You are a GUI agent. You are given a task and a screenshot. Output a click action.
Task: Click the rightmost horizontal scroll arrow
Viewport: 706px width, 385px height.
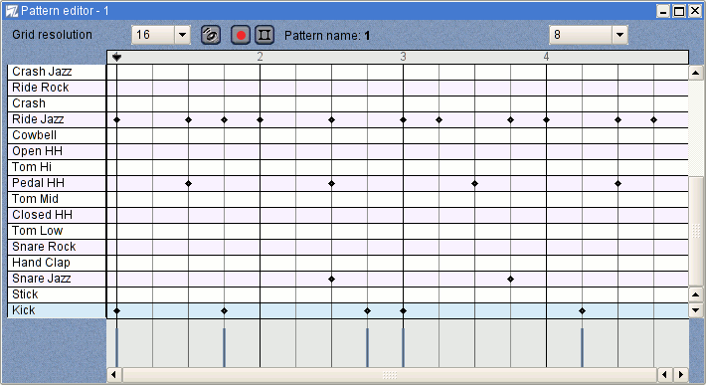(682, 375)
